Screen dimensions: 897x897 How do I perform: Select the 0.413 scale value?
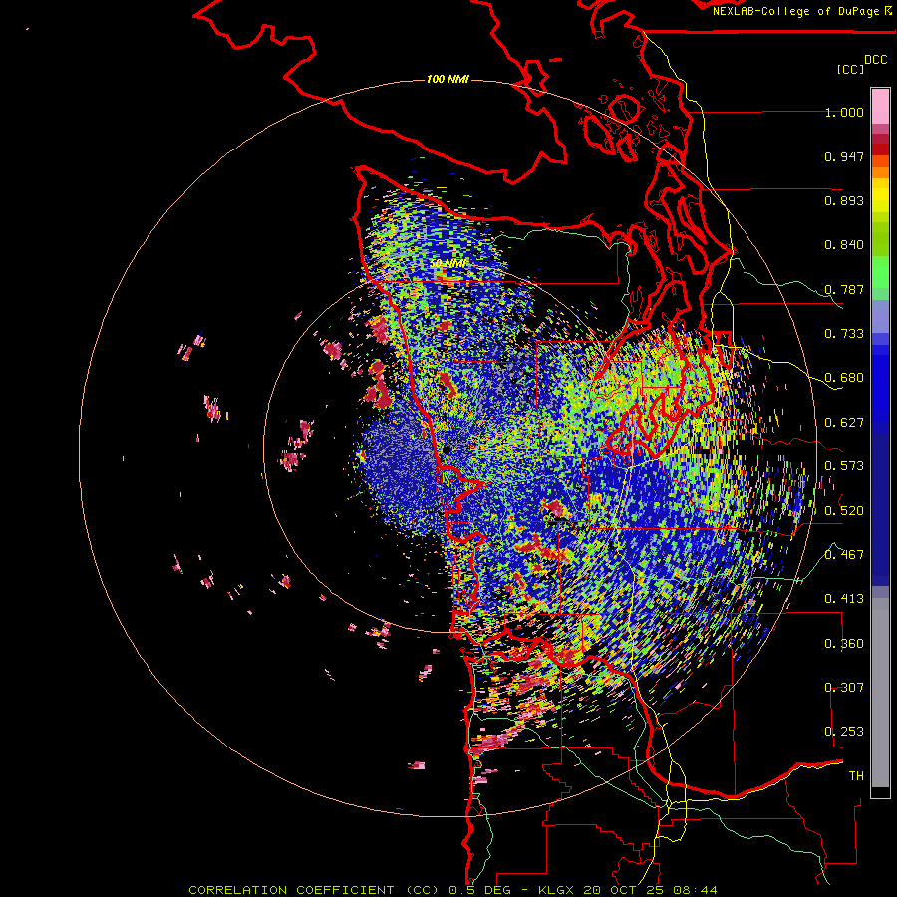(x=844, y=599)
